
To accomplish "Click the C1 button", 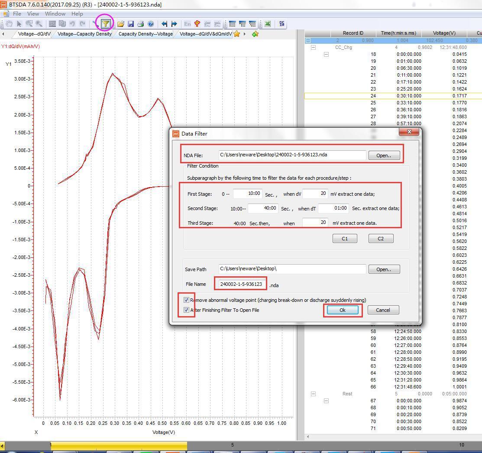I will 345,239.
